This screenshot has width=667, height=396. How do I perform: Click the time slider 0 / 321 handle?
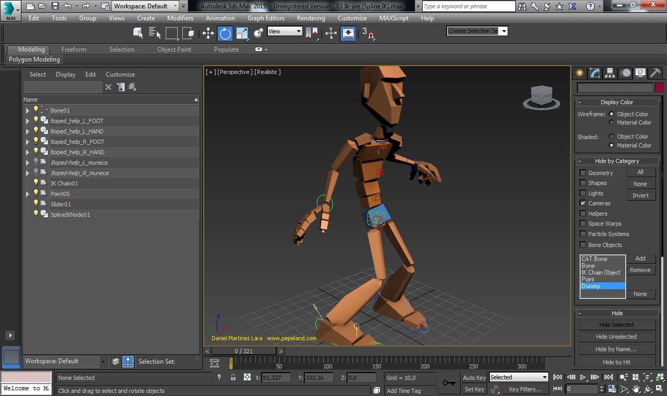(243, 351)
